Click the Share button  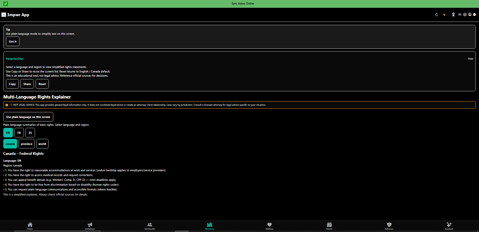[27, 84]
